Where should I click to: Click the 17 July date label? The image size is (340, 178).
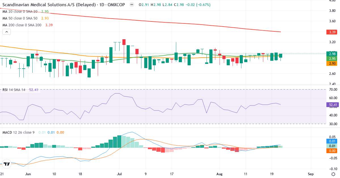(x=172, y=174)
